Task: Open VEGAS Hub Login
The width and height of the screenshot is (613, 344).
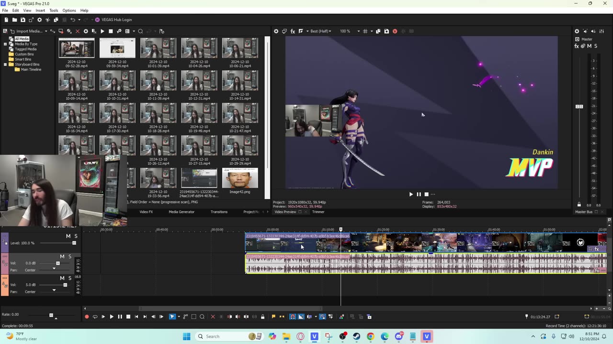Action: [114, 20]
